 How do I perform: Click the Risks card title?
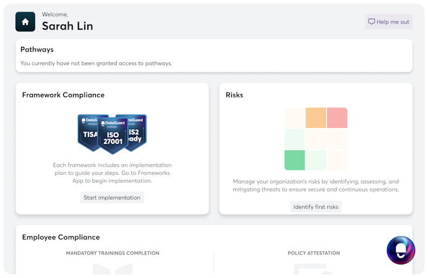[234, 95]
